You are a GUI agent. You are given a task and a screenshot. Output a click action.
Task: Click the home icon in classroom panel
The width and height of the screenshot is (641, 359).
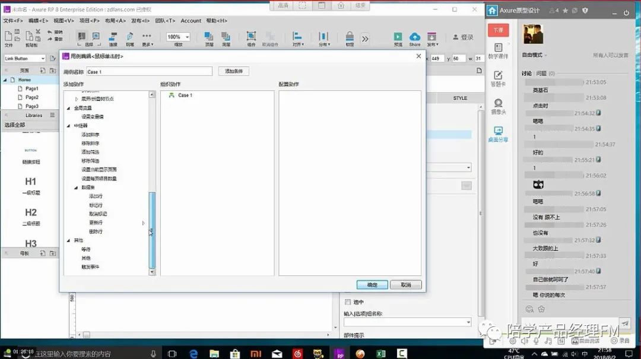pos(492,11)
